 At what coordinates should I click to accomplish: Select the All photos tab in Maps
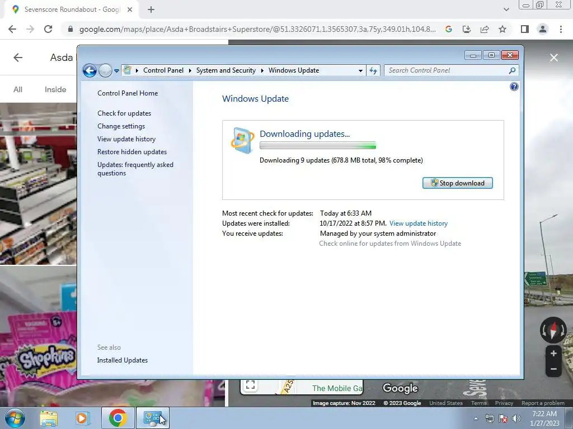18,89
